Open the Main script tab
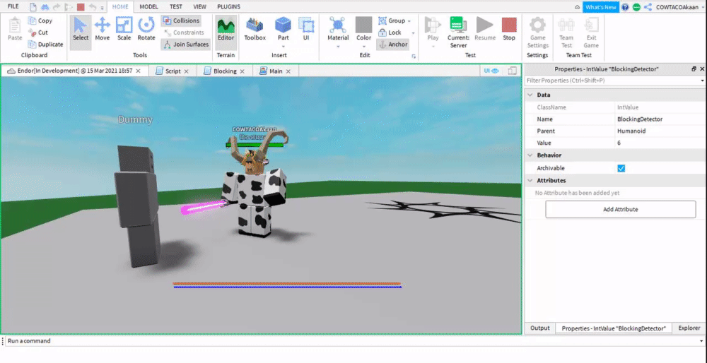 [276, 71]
